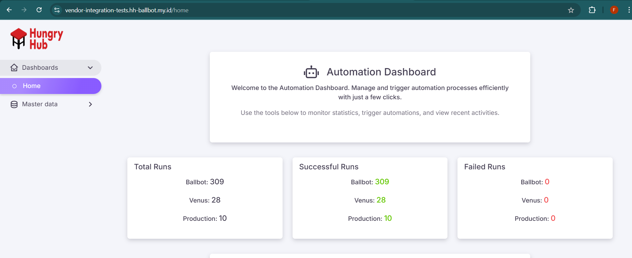Bookmark this page with the star icon
The height and width of the screenshot is (258, 632).
[x=571, y=10]
